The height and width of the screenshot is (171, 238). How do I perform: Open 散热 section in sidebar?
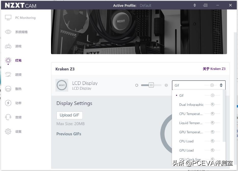[x=18, y=89]
